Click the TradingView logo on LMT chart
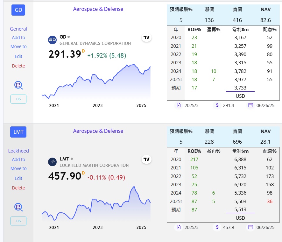 147,160
